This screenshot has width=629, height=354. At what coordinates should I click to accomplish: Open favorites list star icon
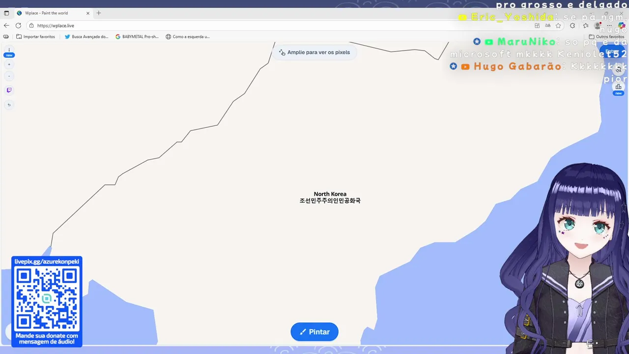[585, 26]
